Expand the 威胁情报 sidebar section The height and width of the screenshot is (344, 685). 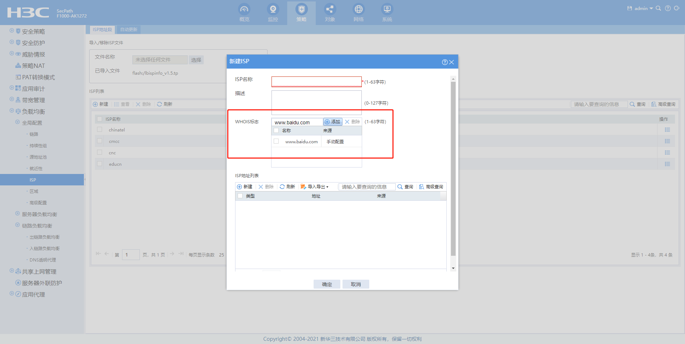tap(12, 54)
